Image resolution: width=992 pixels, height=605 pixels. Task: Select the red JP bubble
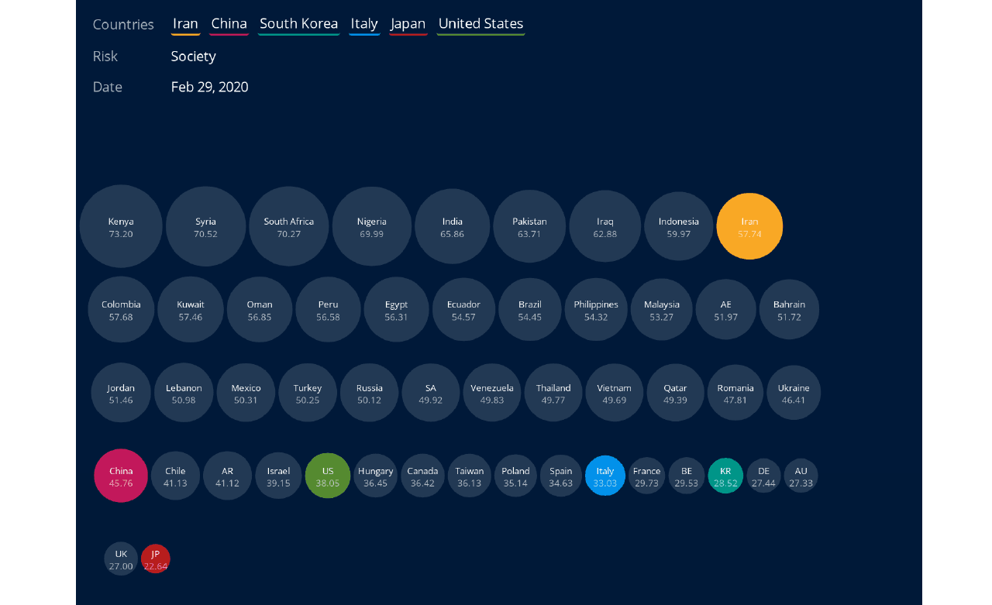[156, 559]
